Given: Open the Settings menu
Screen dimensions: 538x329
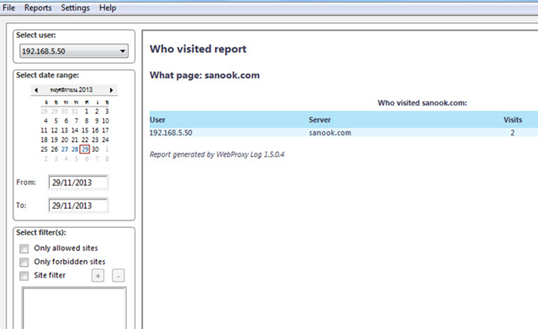Looking at the screenshot, I should (x=75, y=8).
